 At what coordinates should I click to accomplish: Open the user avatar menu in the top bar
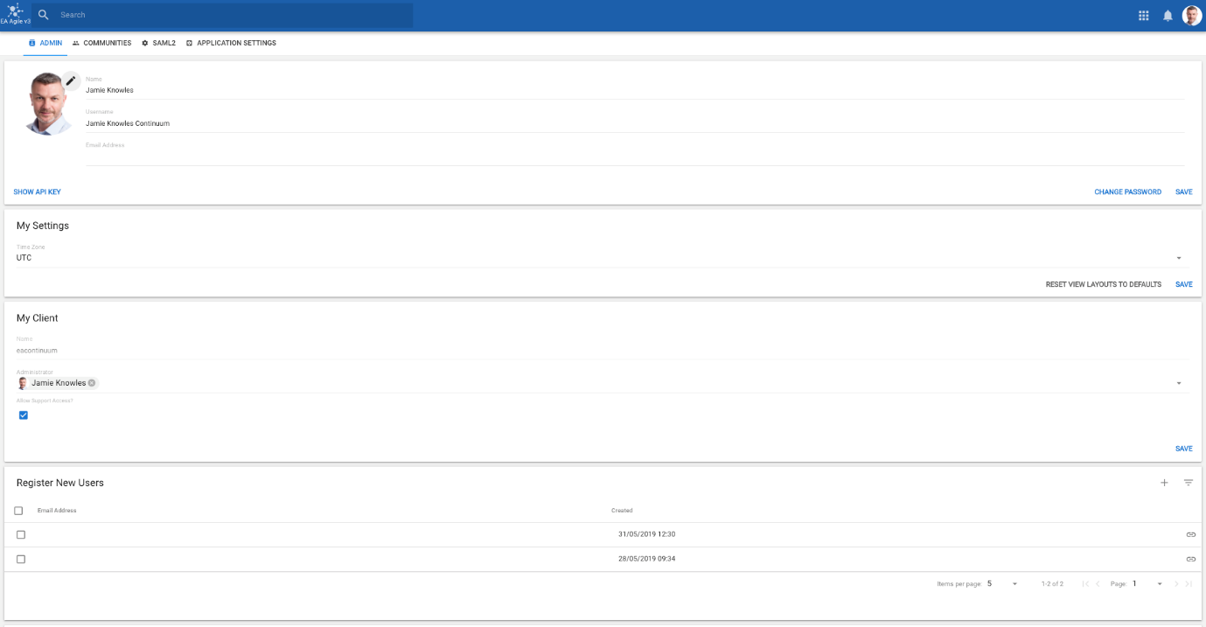click(x=1192, y=15)
